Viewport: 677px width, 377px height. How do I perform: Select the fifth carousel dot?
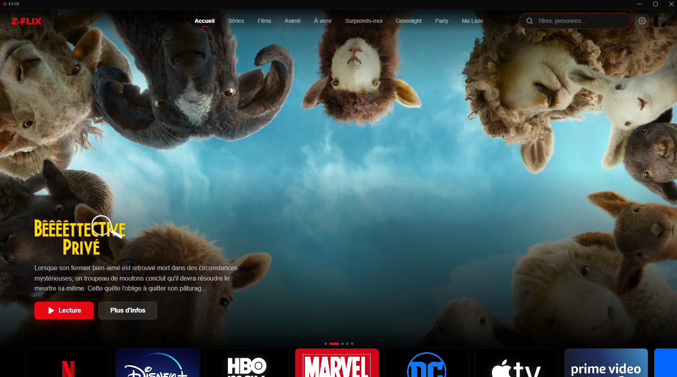352,344
